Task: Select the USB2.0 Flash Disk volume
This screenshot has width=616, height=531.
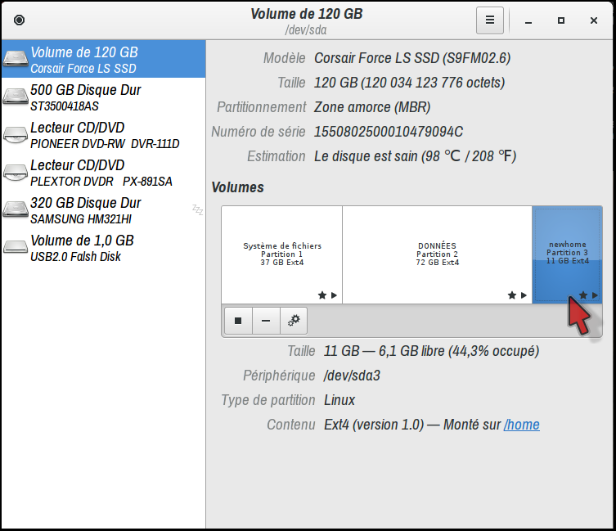Action: 103,248
